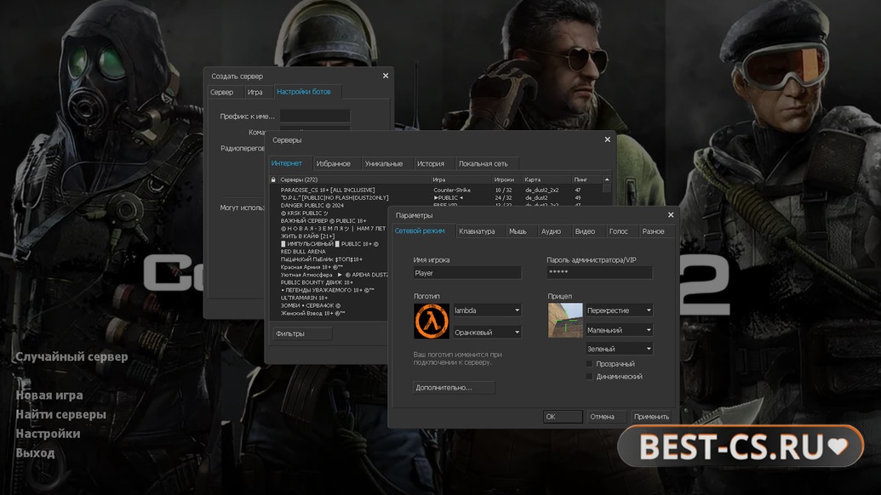Start Новая игра from main menu
Viewport: 881px width, 495px height.
pos(49,395)
